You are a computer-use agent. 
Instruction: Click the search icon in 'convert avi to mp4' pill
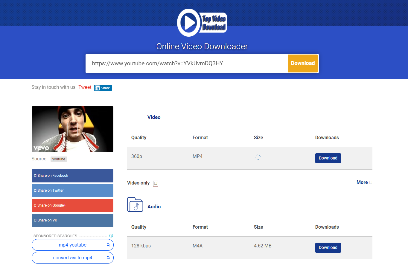[x=109, y=258]
